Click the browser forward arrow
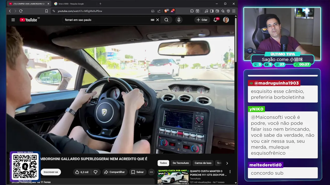330x185 pixels. 15,11
